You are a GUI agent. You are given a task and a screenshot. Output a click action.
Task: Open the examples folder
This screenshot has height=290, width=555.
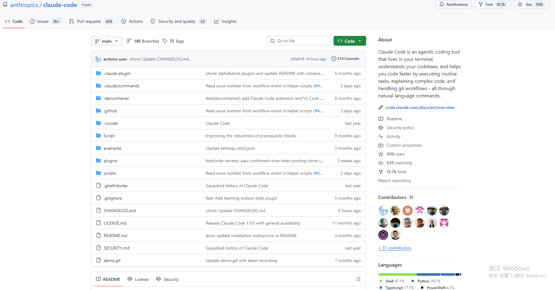(112, 148)
